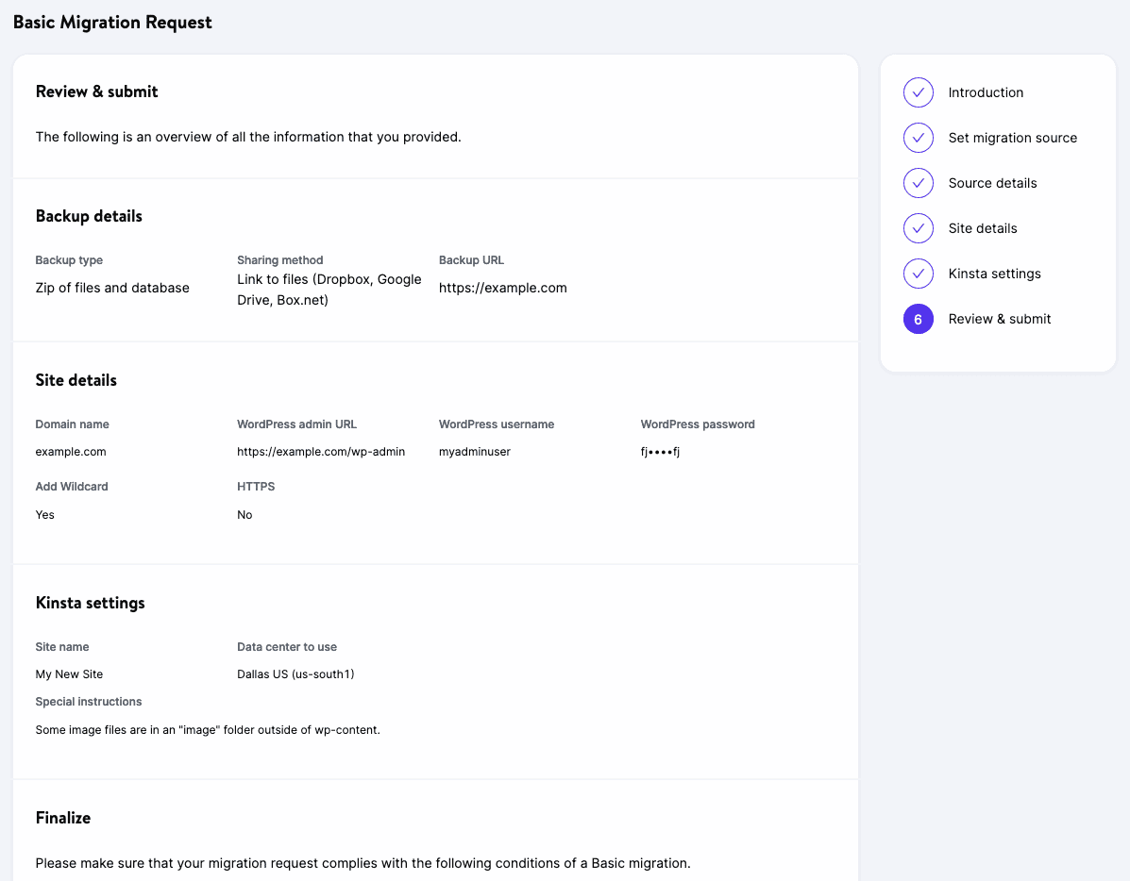Screen dimensions: 1130x881
Task: Select the completed Introduction step indicator circle
Action: [918, 92]
